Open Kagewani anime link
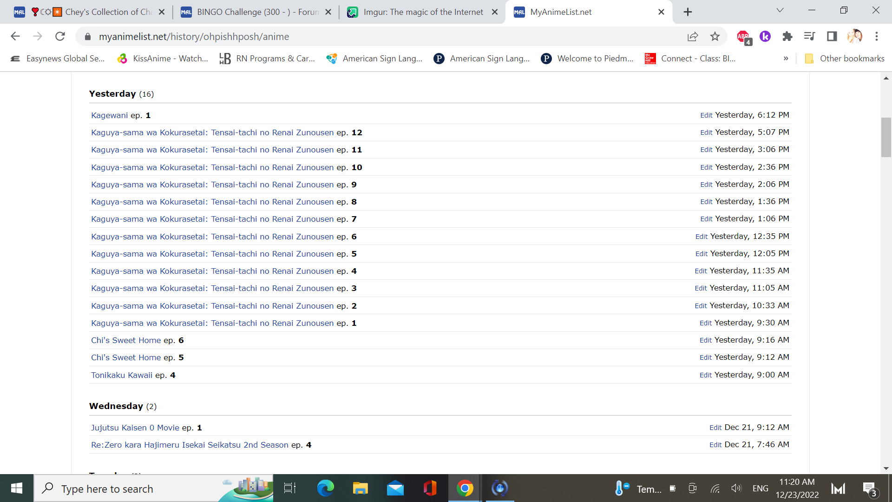 [109, 115]
